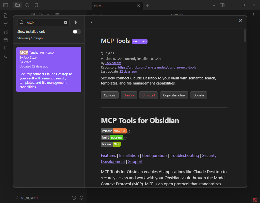Screen dimensions: 260x203
Task: Click the 2,625 download count in details
Action: (x=108, y=54)
